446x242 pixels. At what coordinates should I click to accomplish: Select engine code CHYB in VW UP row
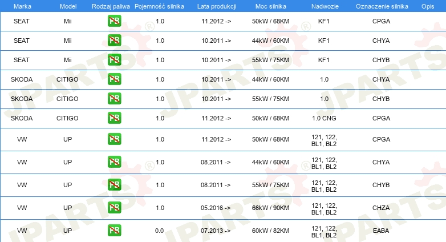click(381, 185)
